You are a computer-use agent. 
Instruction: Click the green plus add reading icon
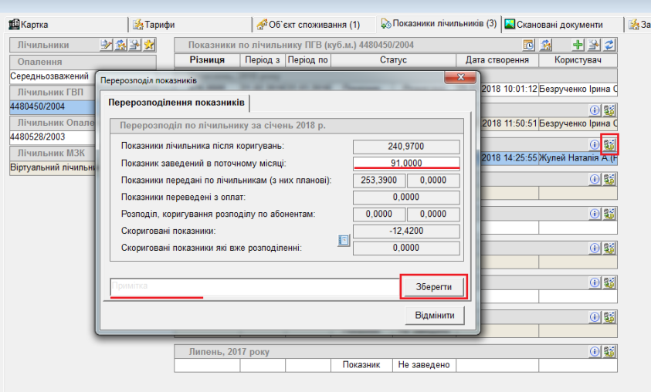(x=578, y=46)
